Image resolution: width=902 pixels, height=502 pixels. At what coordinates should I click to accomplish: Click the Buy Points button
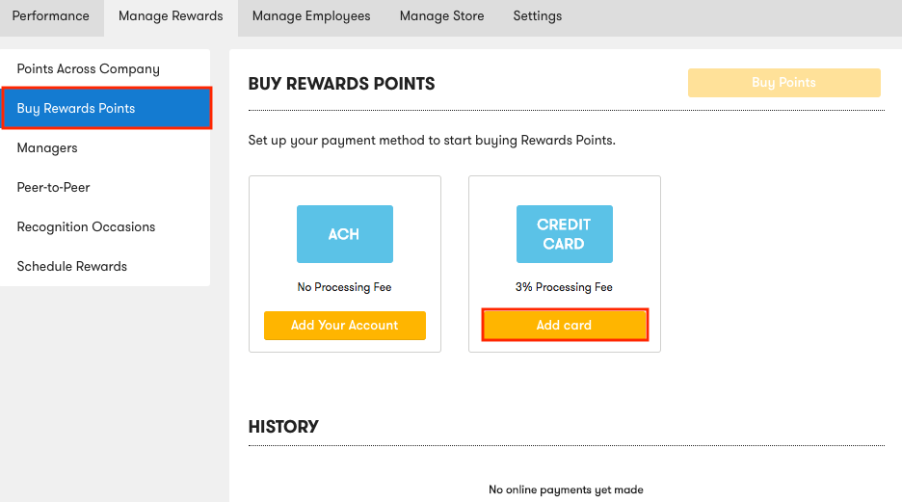coord(784,83)
